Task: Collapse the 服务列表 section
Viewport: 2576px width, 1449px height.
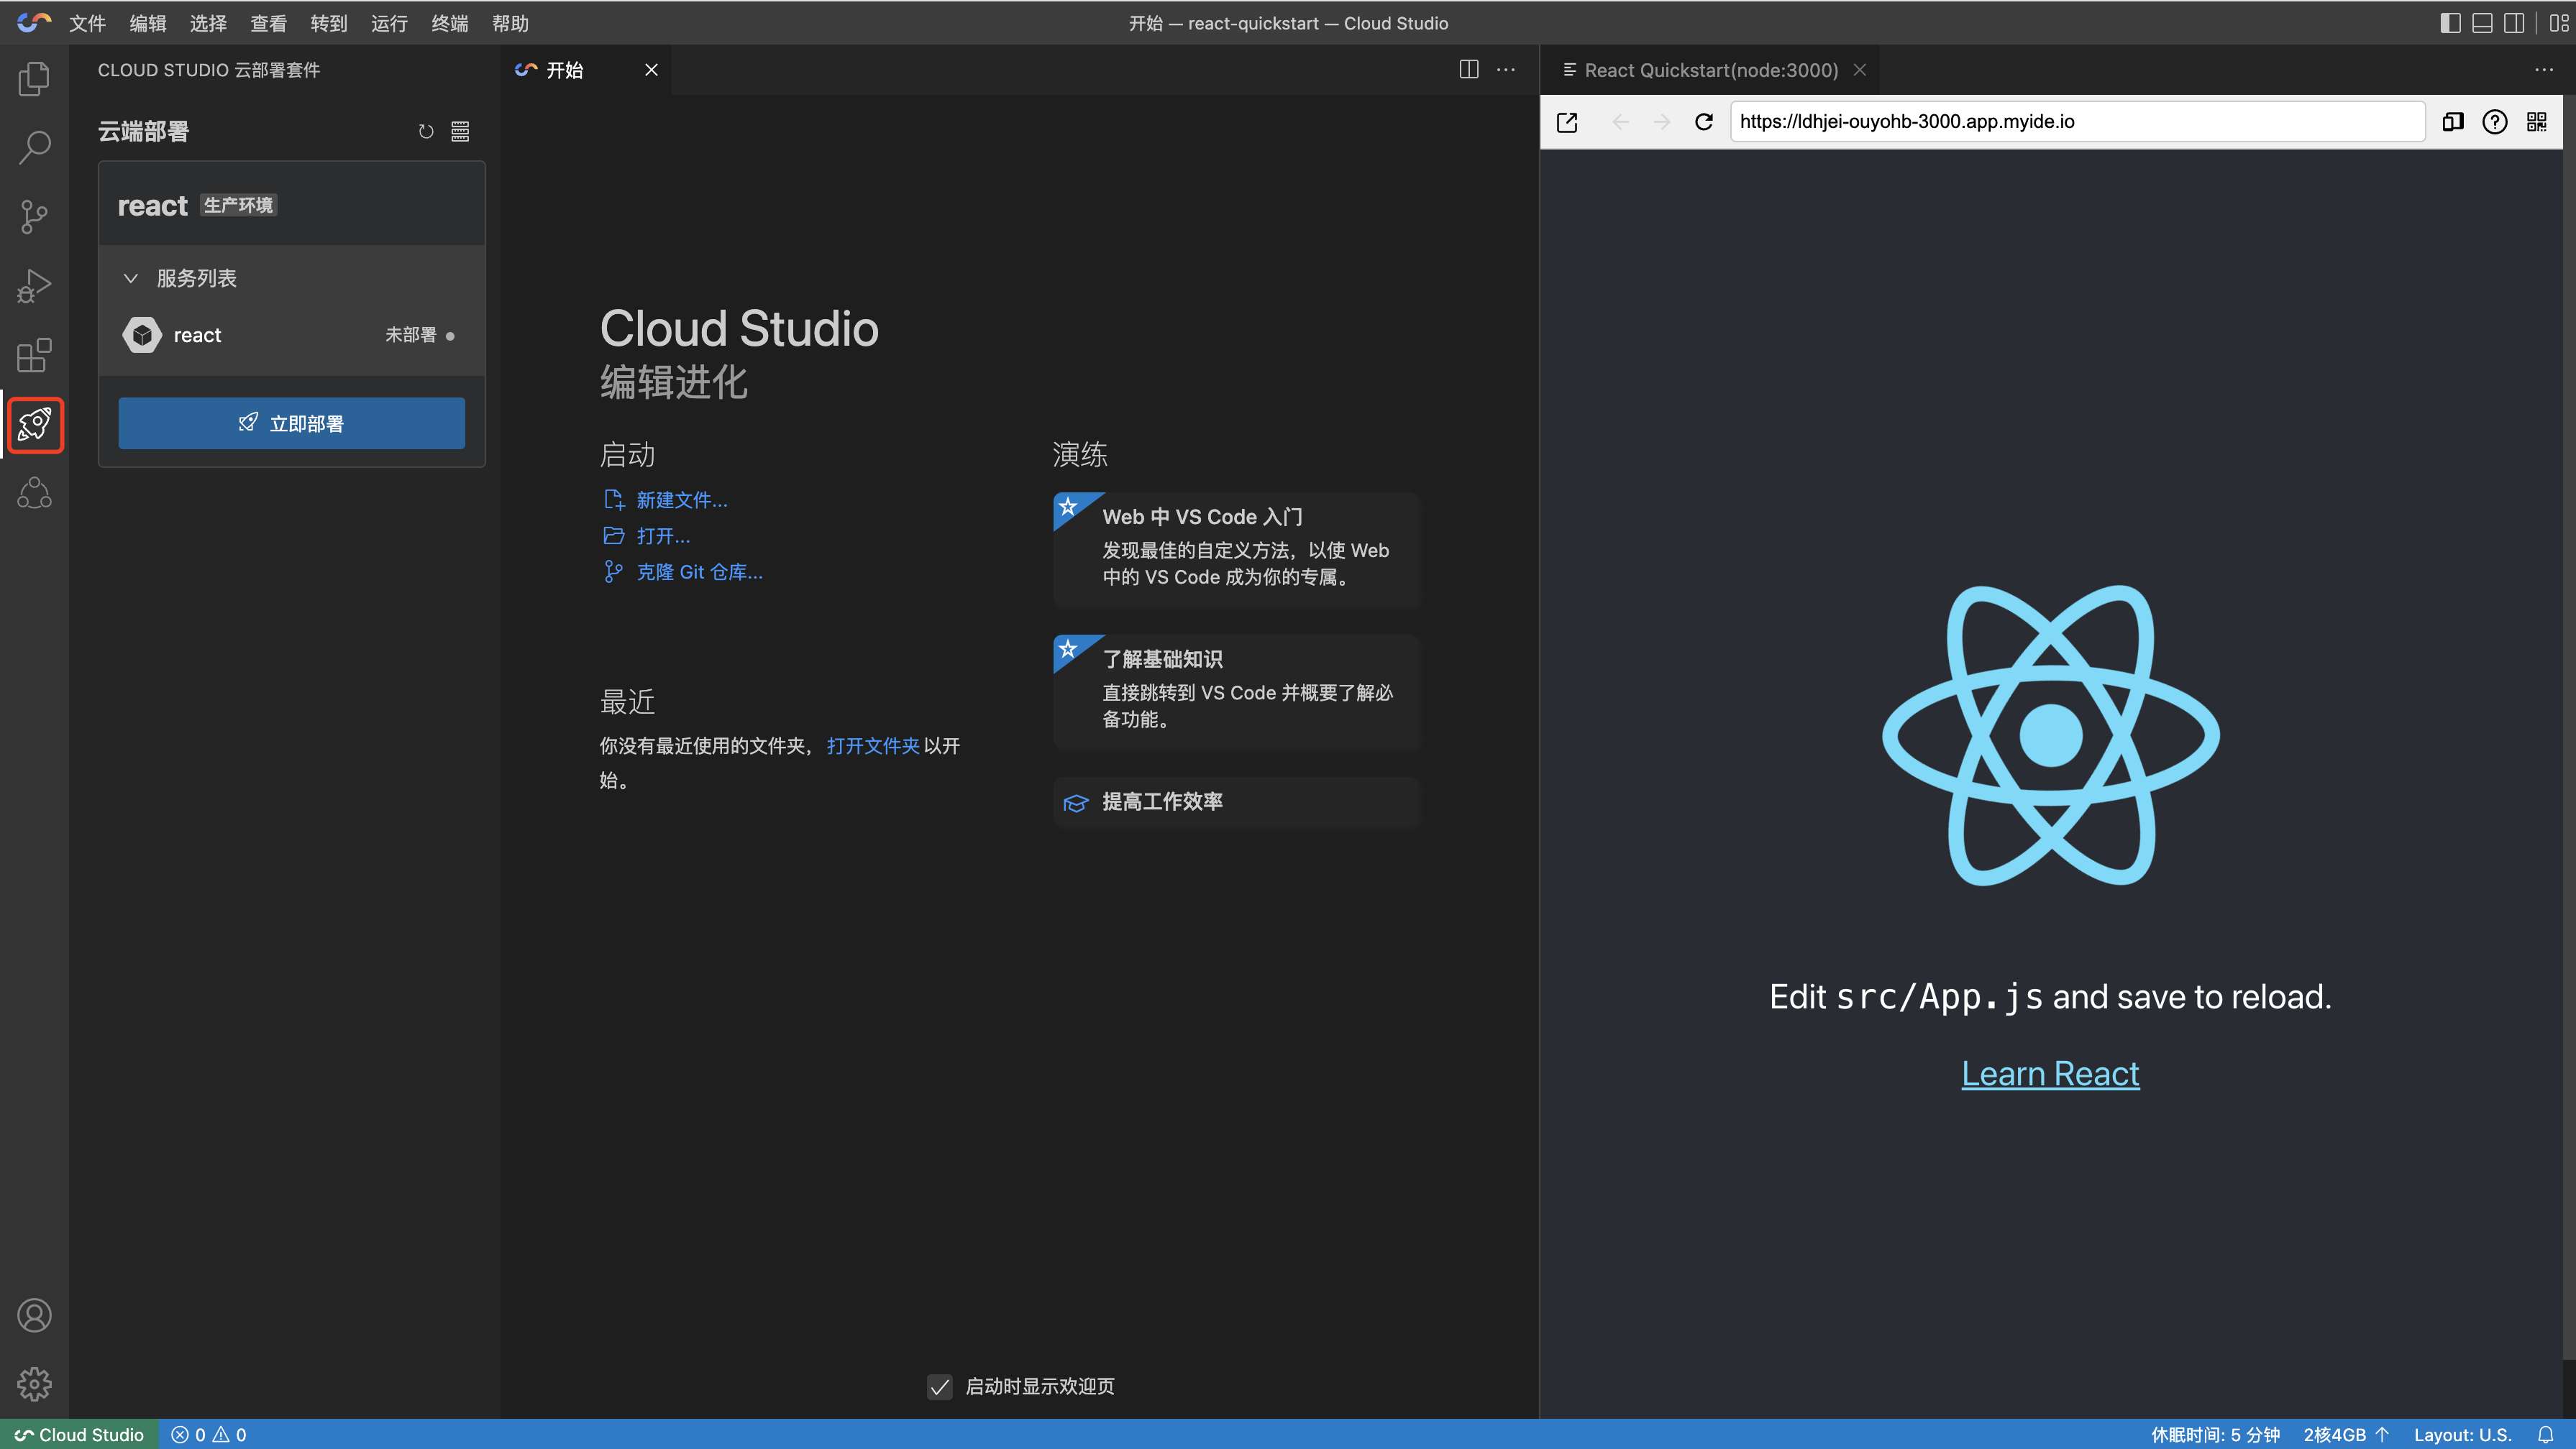Action: [x=130, y=279]
